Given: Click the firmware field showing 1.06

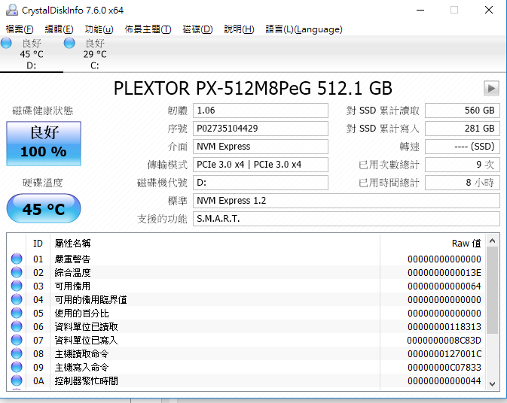Looking at the screenshot, I should point(261,111).
